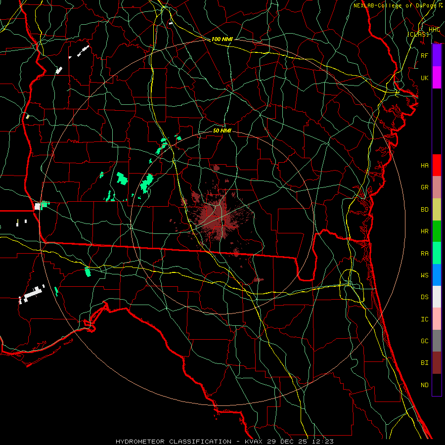Click the HA red legend swatch
This screenshot has height=445, width=445.
[437, 165]
